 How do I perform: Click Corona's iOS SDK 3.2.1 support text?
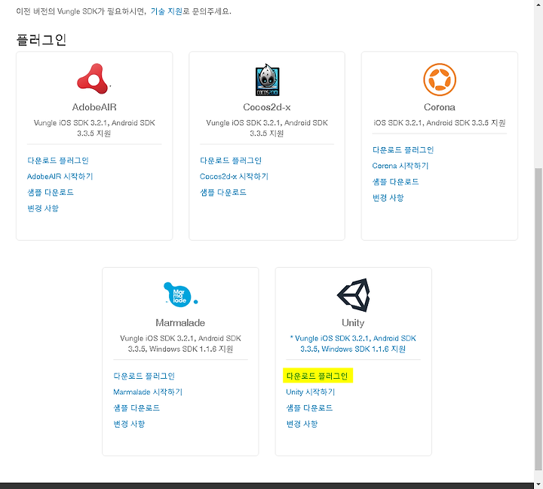click(x=440, y=123)
